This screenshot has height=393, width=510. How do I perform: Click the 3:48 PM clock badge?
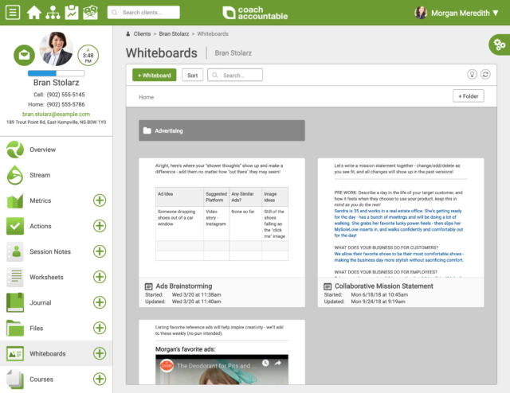(x=88, y=55)
